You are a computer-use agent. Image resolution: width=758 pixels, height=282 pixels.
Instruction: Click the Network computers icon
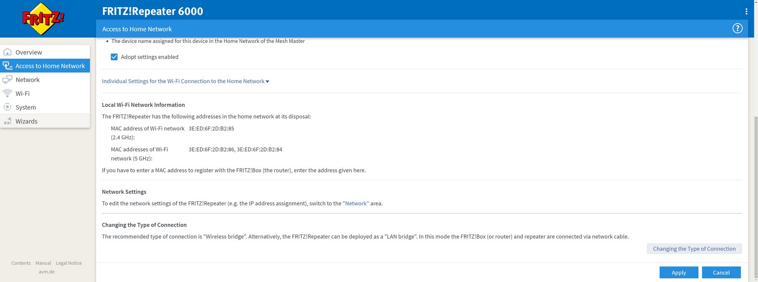[x=7, y=79]
